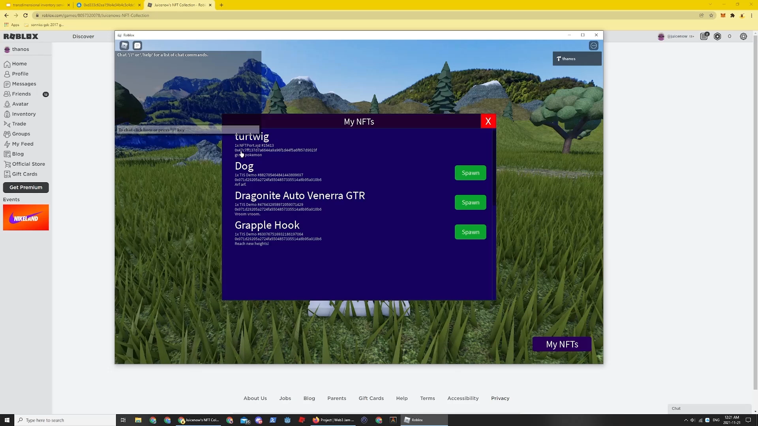
Task: Click the share page icon in address bar
Action: point(702,15)
